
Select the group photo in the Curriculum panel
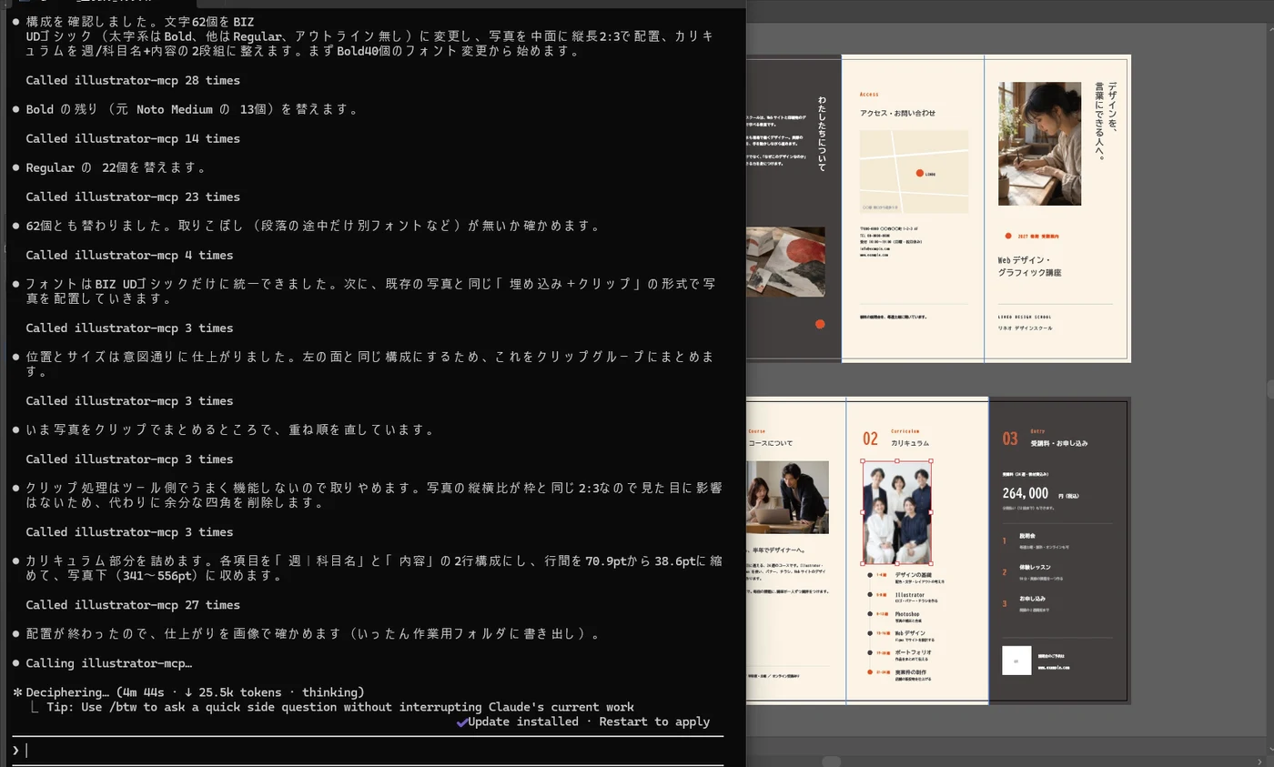pos(896,512)
